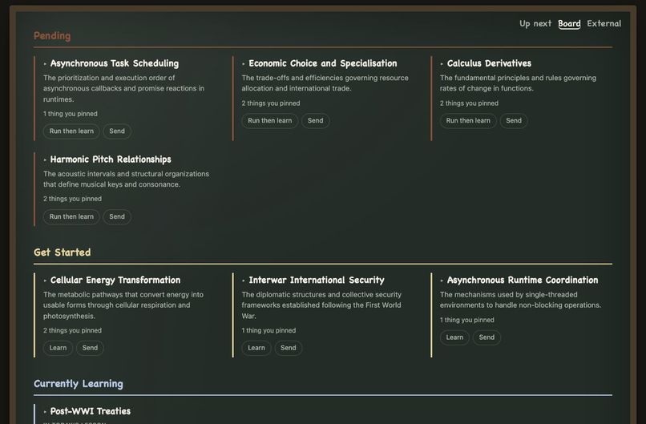Open the Post-WWI Treaties title
This screenshot has height=424, width=646.
91,411
